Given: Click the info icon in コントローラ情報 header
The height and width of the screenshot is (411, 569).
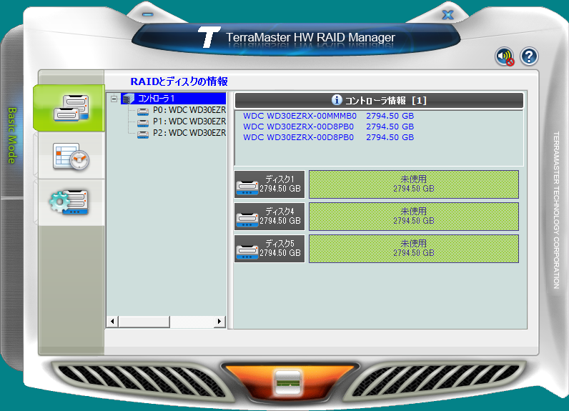Looking at the screenshot, I should tap(337, 100).
